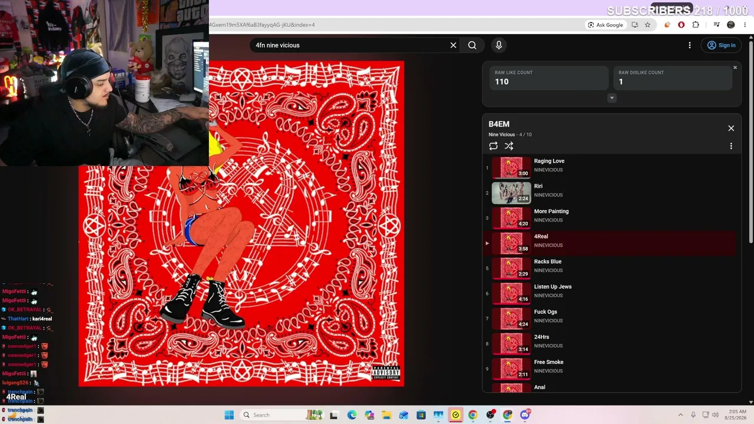This screenshot has width=754, height=424.
Task: Close the B4EM playlist panel
Action: point(731,128)
